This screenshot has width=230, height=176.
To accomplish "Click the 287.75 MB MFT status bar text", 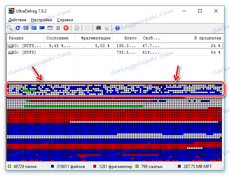I will coord(197,167).
